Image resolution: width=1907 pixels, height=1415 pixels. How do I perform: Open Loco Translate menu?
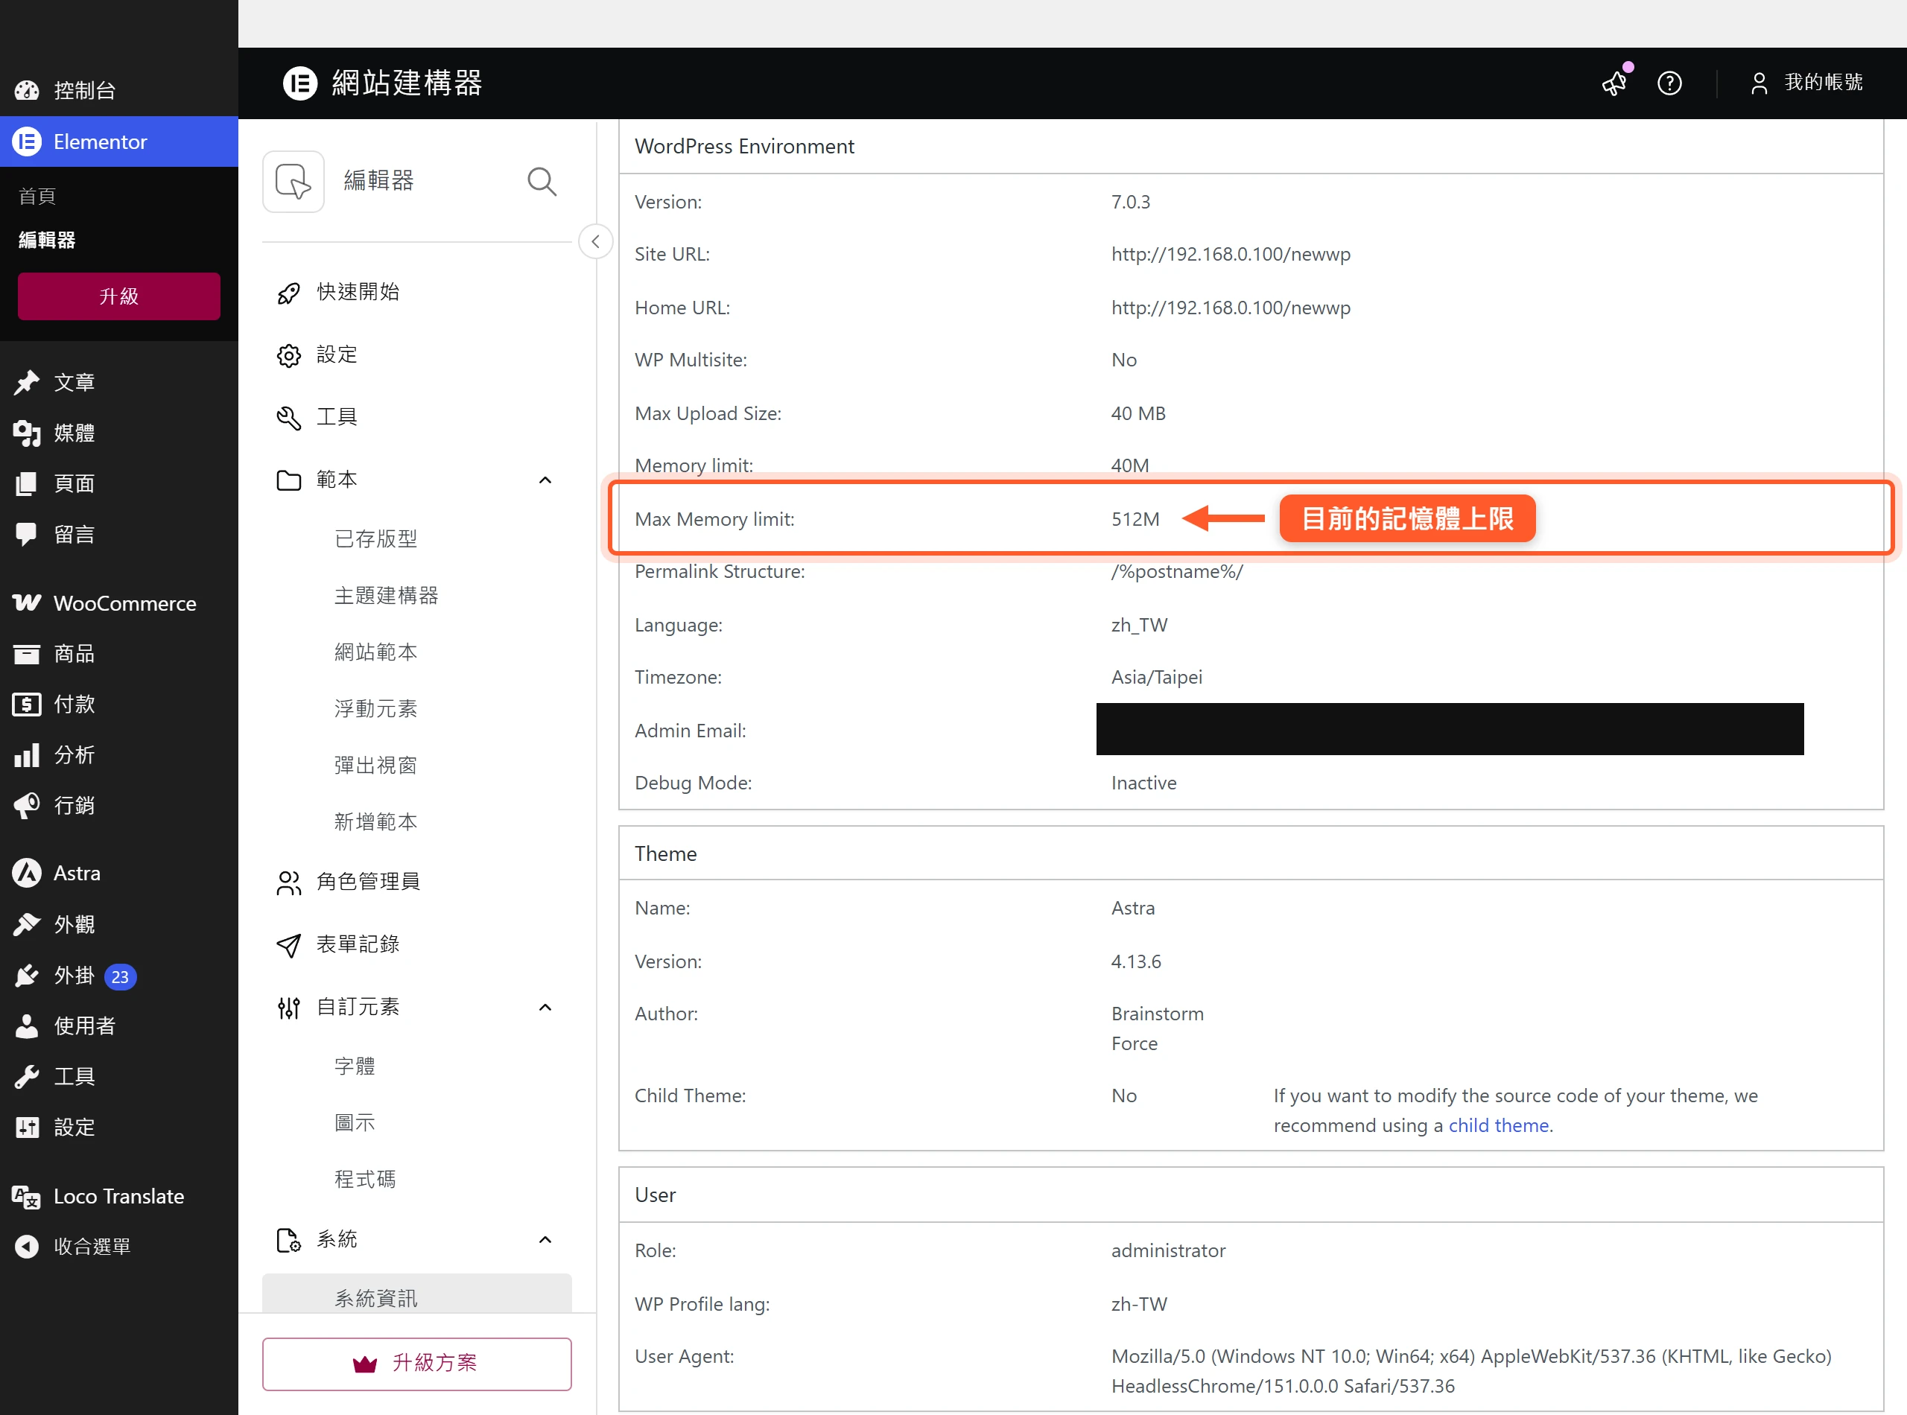(x=119, y=1196)
